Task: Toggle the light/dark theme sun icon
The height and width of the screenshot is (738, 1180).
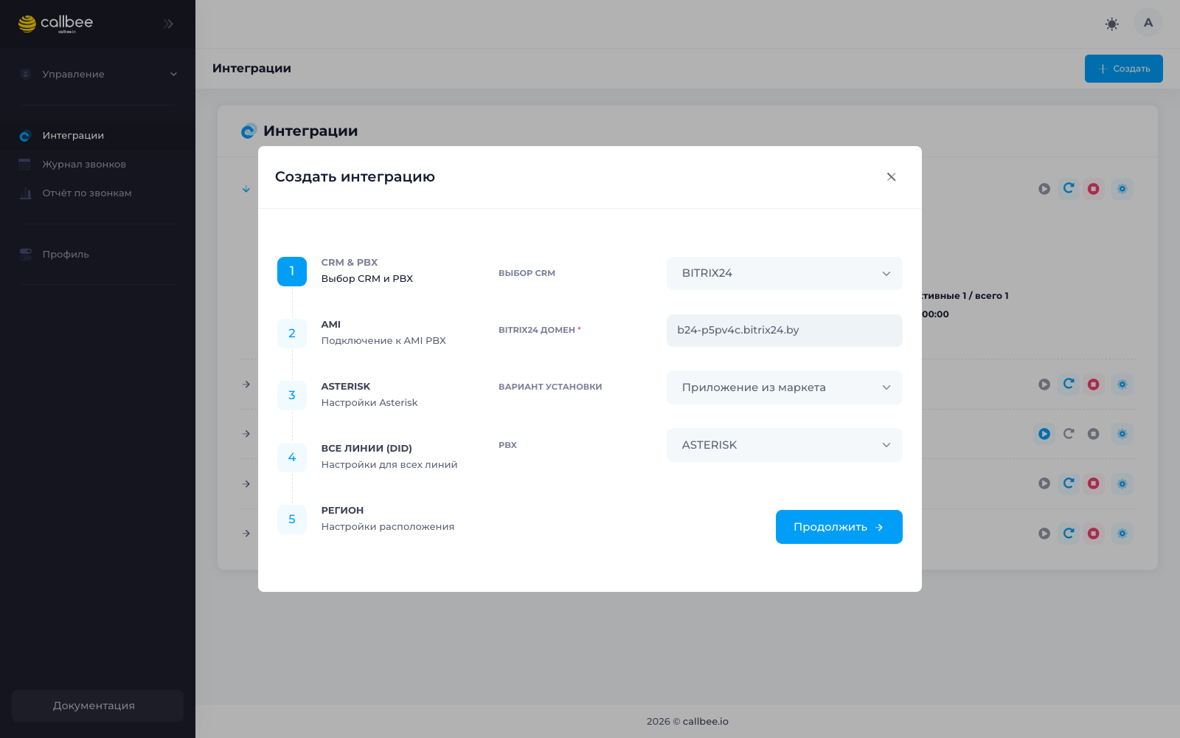Action: click(1112, 24)
